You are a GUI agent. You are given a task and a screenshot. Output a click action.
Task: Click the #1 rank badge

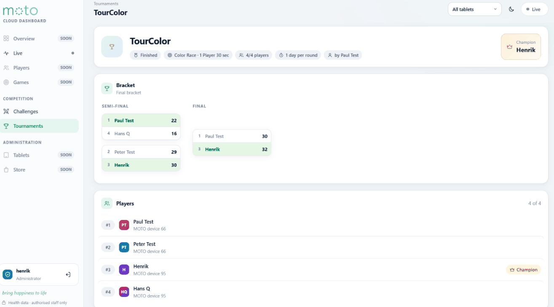click(108, 225)
